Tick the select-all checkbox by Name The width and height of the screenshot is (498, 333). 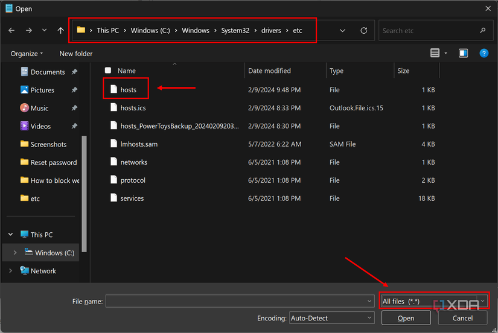click(x=108, y=71)
